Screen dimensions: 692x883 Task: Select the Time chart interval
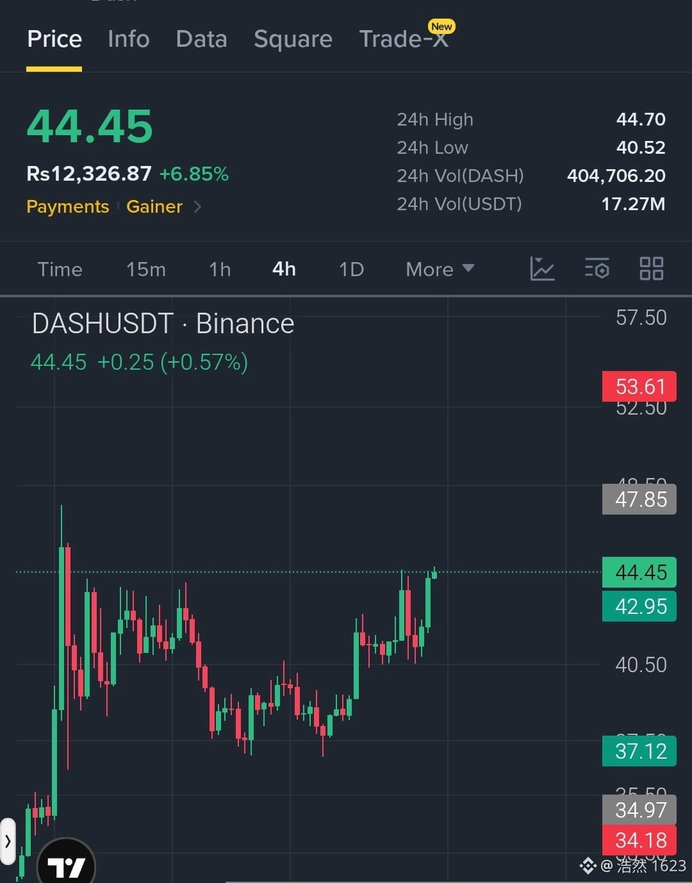60,269
